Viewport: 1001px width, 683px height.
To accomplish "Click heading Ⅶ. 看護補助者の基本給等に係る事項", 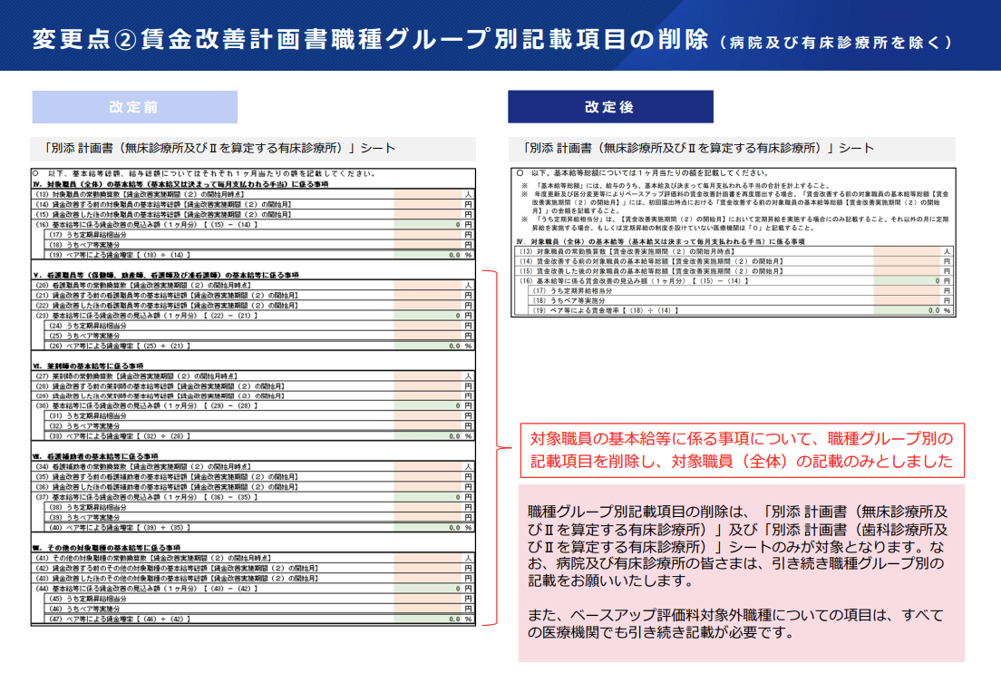I will pyautogui.click(x=96, y=456).
